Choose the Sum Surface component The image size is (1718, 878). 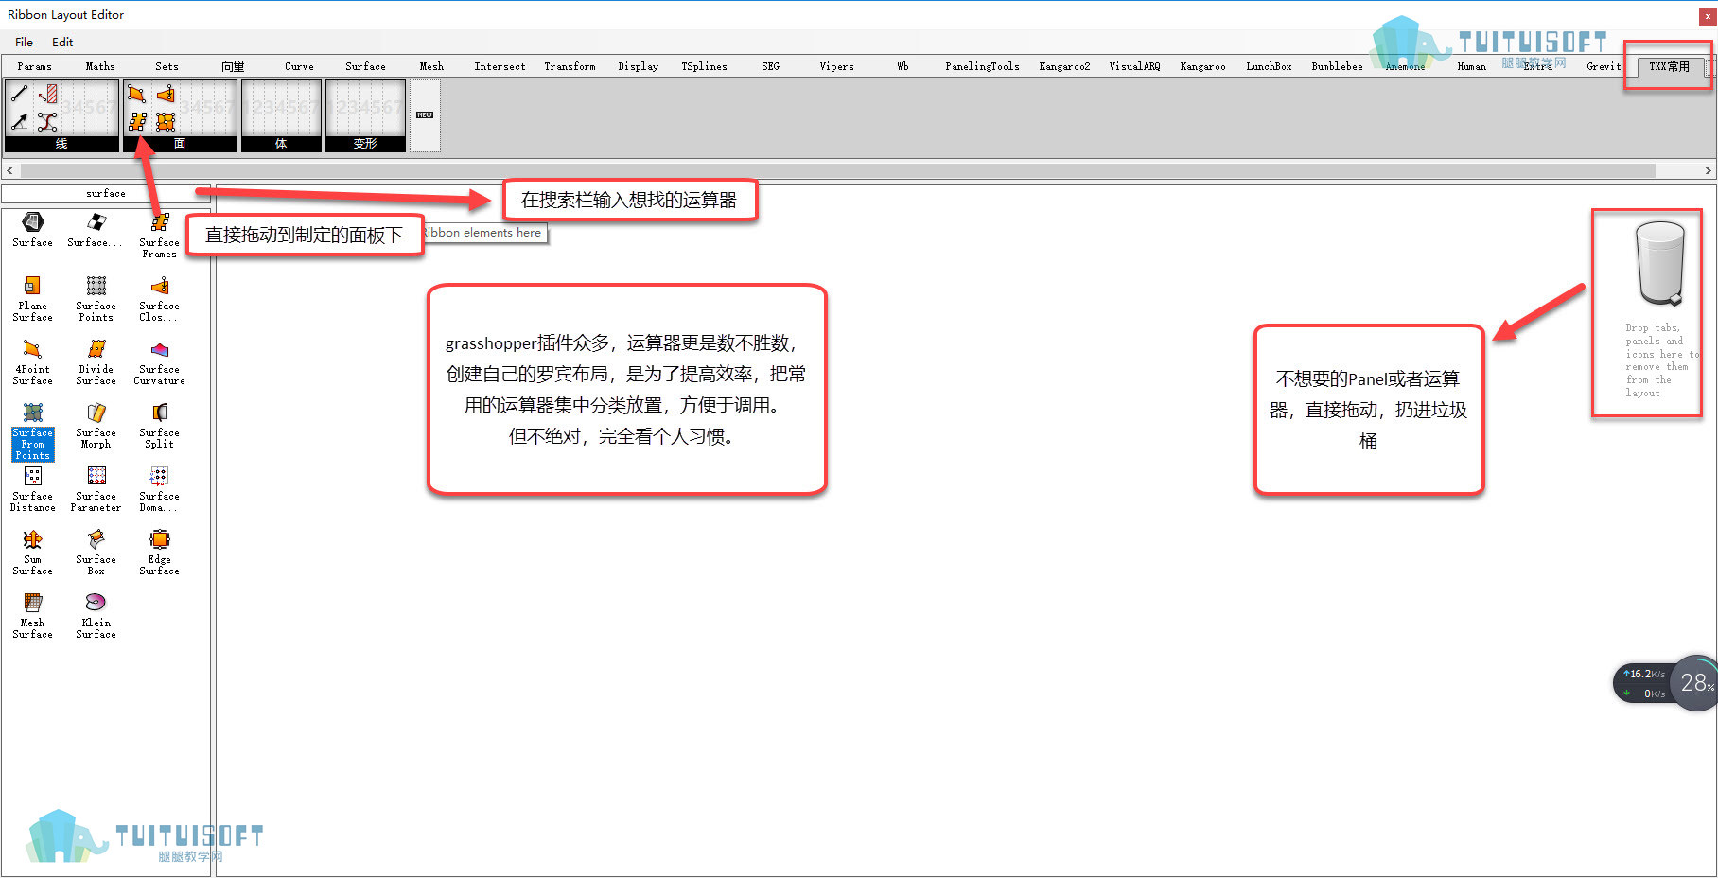coord(32,553)
